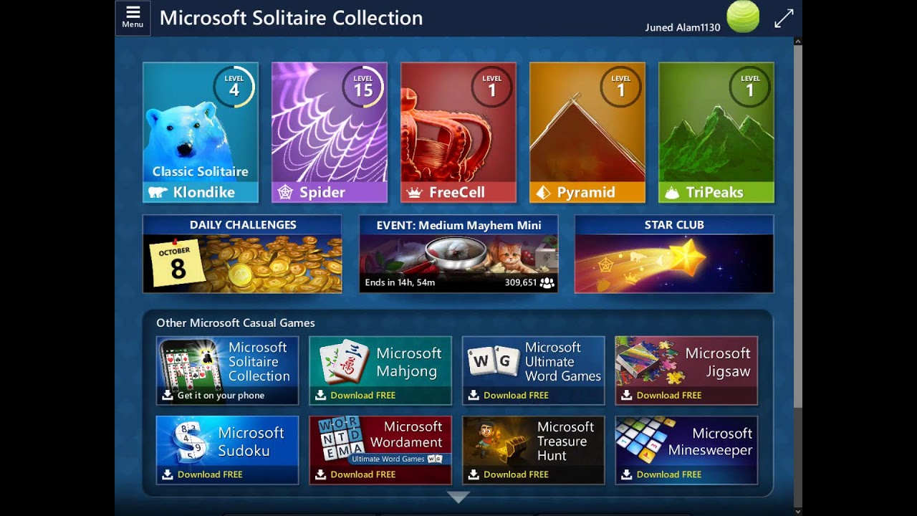Image resolution: width=917 pixels, height=516 pixels.
Task: Click the 'Ultimate Word Games' badge on Wordament
Action: click(x=398, y=459)
